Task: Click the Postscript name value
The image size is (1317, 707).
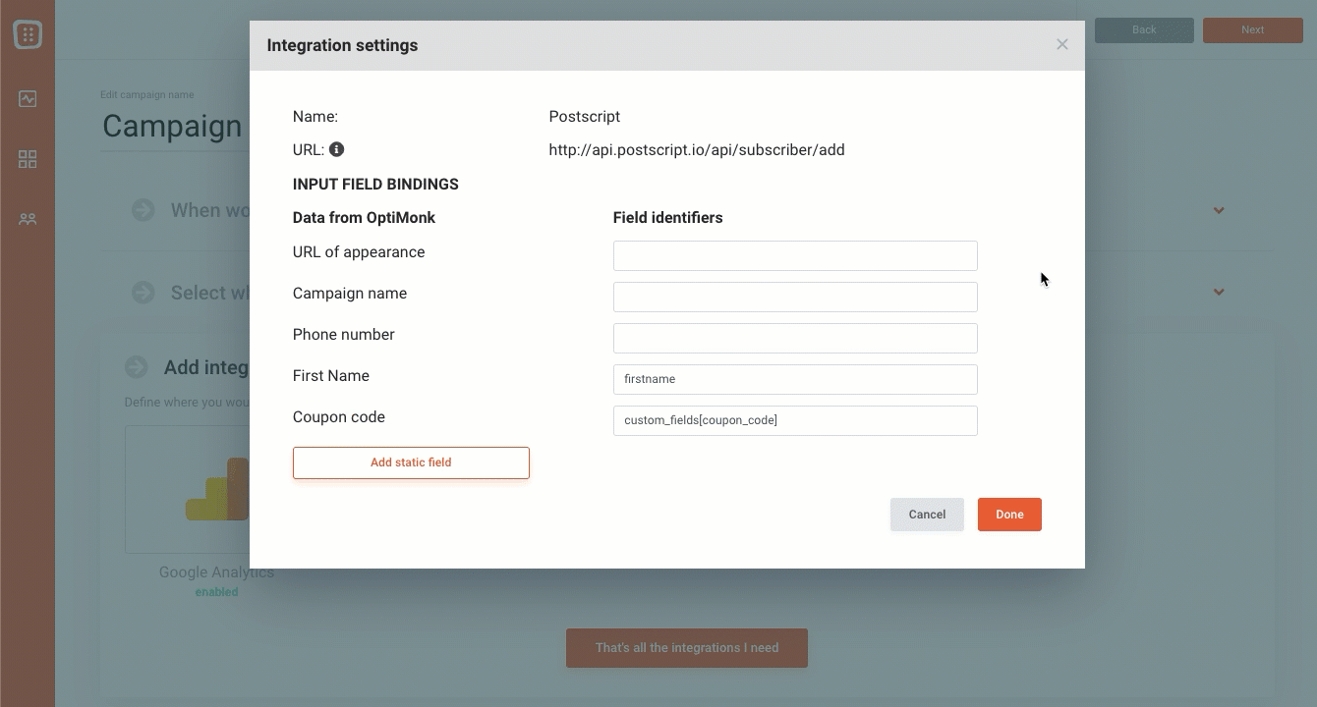Action: pos(585,117)
